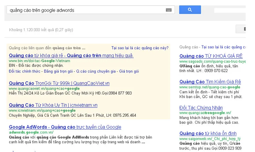The image size is (255, 152).
Task: Click the 'BIN - Đối tác được chứng nhận' description
Action: (x=36, y=65)
